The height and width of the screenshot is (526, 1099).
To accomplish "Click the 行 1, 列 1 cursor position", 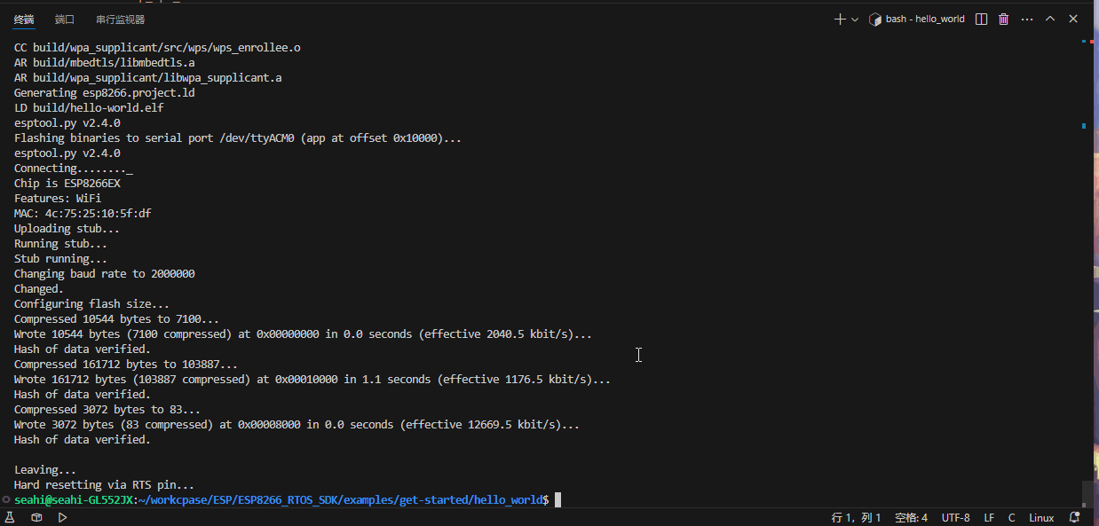I will [x=856, y=517].
